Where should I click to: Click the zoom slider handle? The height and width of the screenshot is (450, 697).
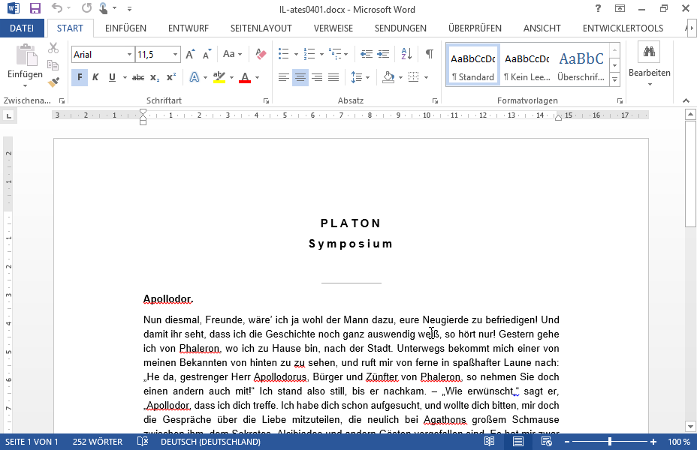(x=610, y=442)
